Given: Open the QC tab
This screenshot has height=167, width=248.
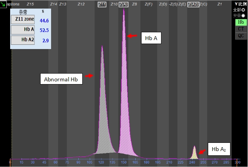Looking at the screenshot, I should (241, 35).
